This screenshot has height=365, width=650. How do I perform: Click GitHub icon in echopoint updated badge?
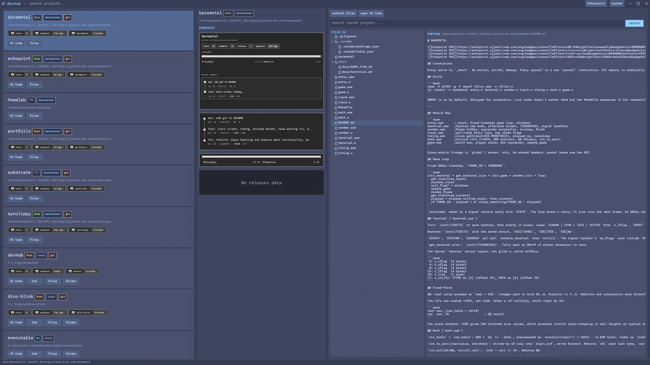(x=37, y=75)
